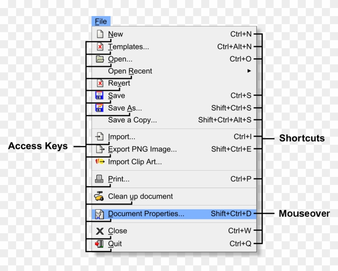Click the New document page icon
Screen dimensions: 338x271
click(x=99, y=34)
